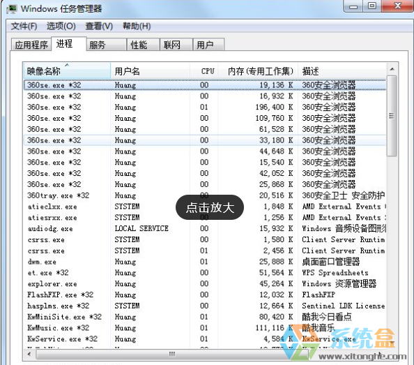This screenshot has height=365, width=414.
Task: Click the Task Manager title bar icon
Action: coord(12,9)
